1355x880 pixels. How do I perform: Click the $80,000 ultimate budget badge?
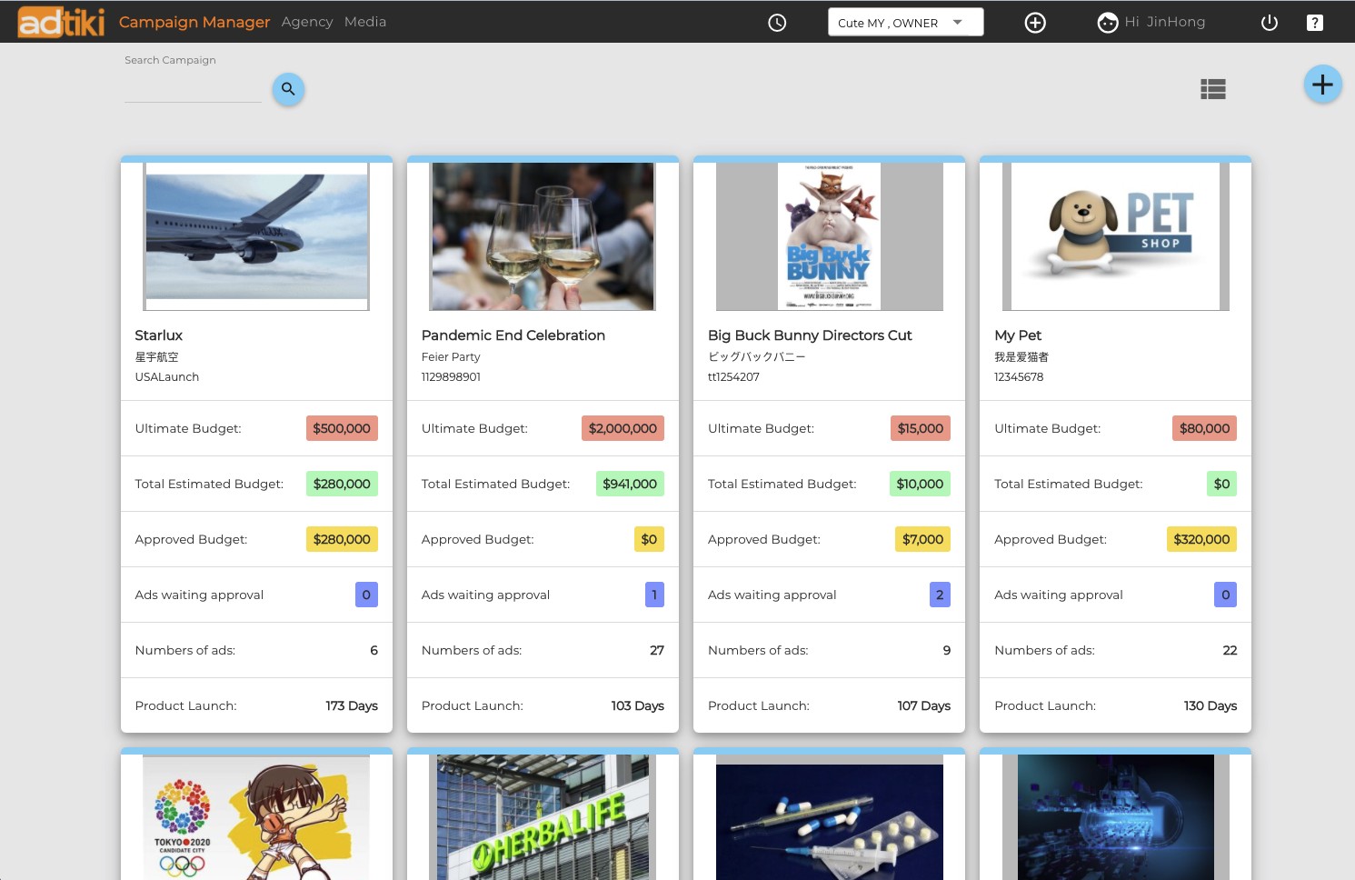click(x=1204, y=428)
